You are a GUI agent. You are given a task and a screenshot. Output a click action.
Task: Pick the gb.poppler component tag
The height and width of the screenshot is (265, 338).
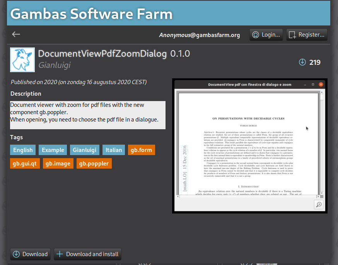pyautogui.click(x=94, y=164)
